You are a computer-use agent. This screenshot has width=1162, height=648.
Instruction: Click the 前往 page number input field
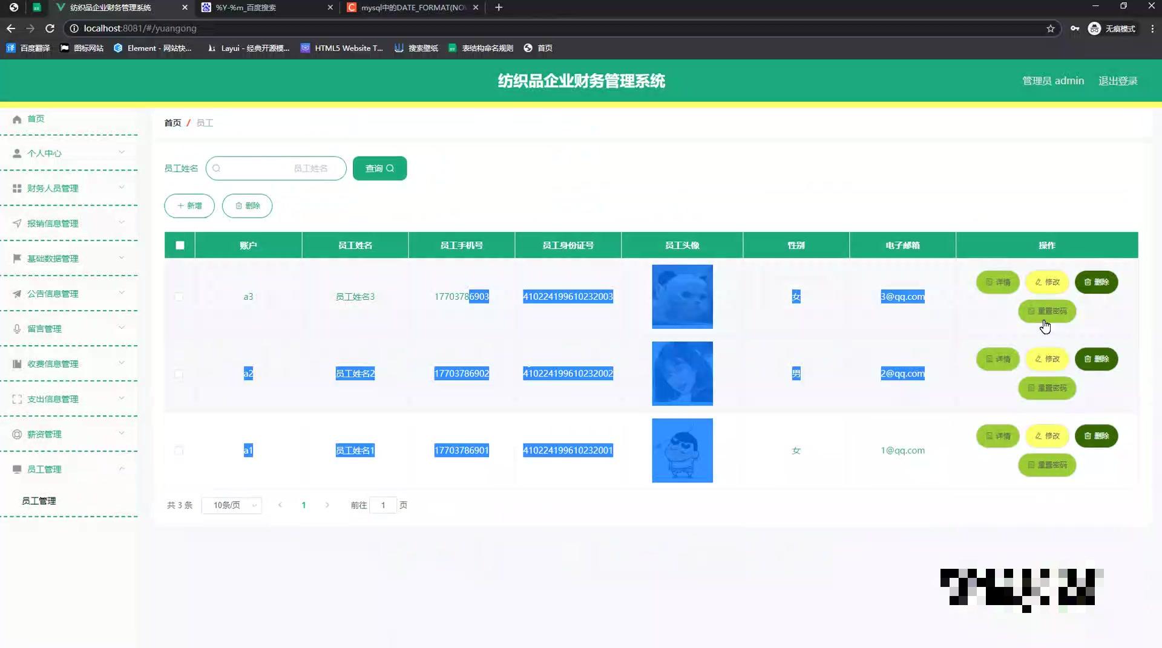point(383,505)
